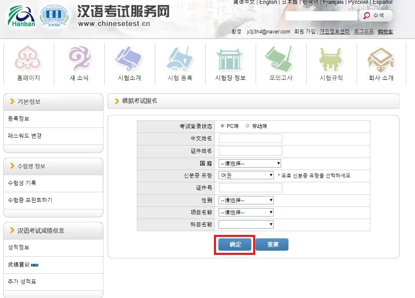Open the 신분증 유형 dropdown showing 여권
The width and height of the screenshot is (415, 298).
coord(246,176)
